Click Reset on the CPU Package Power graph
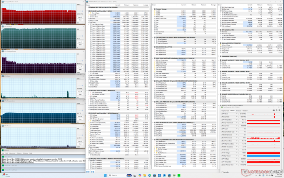The width and height of the screenshot is (284, 178). pos(80,69)
